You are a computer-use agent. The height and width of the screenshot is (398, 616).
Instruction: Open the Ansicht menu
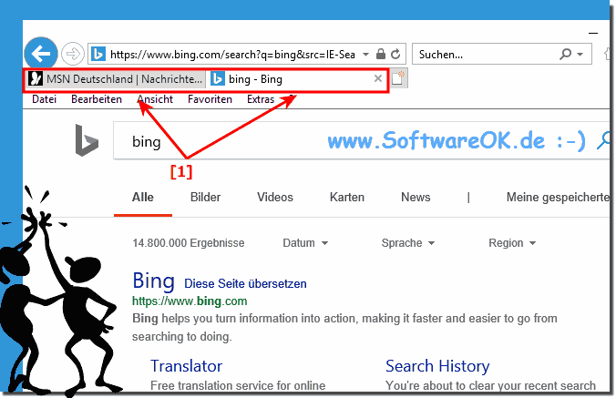coord(155,99)
